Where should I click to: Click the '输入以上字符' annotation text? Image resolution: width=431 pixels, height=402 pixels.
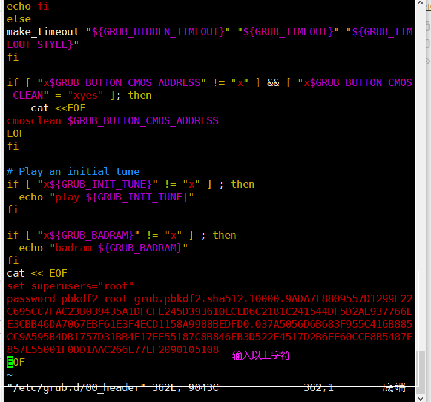click(261, 355)
